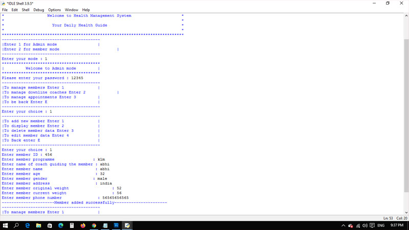
Task: Click 'To display member Enter 2' line
Action: point(34,126)
